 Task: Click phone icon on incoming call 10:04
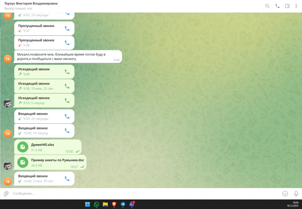pos(67,179)
